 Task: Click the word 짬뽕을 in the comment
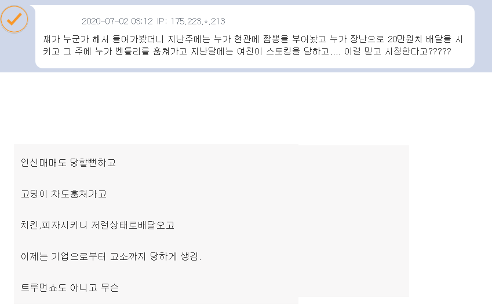pyautogui.click(x=269, y=39)
